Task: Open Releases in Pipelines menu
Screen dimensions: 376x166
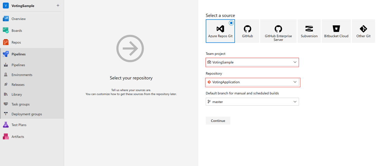Action: click(x=18, y=85)
